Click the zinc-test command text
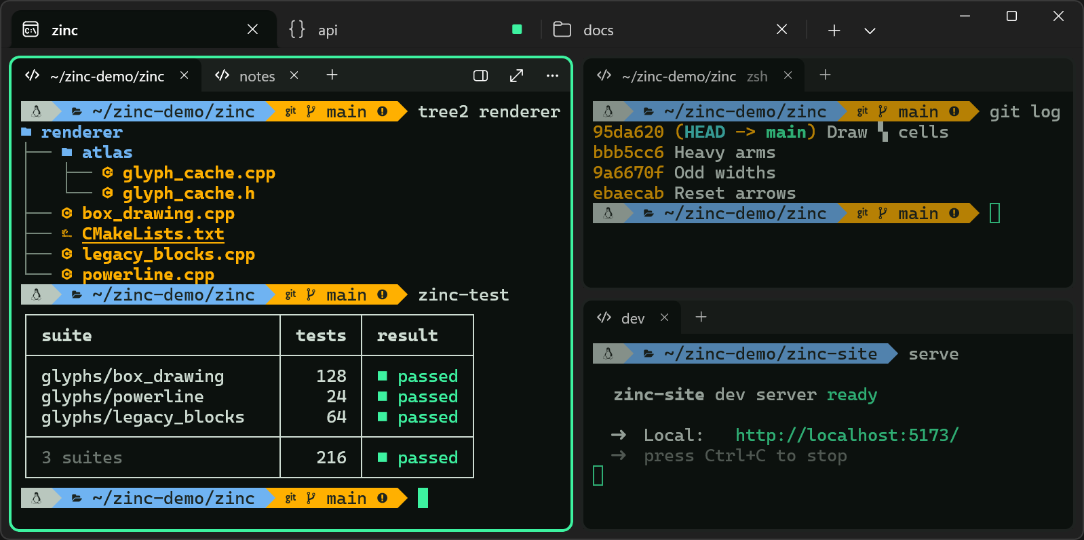 [463, 294]
